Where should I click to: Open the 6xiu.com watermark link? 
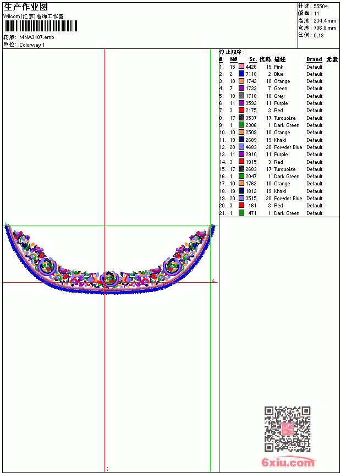(288, 462)
